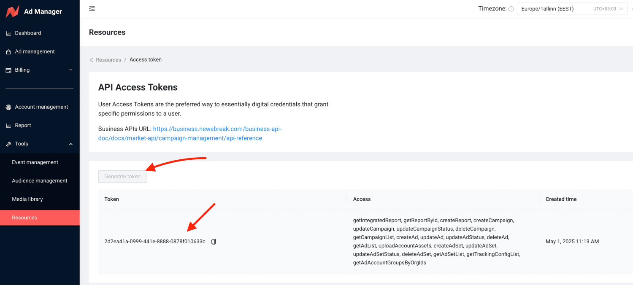Click the Account management globe icon
The height and width of the screenshot is (285, 633).
click(x=8, y=107)
